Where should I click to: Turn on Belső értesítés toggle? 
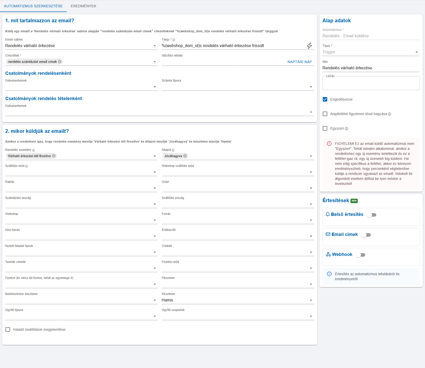[x=372, y=215]
